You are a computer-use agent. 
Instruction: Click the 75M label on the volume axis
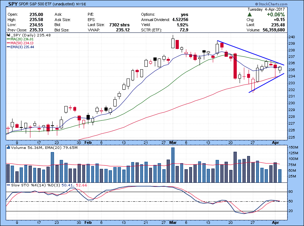293,165
